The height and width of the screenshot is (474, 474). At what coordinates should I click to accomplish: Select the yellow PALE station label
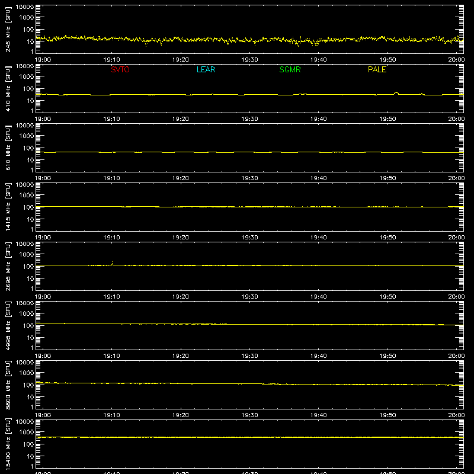click(x=377, y=69)
